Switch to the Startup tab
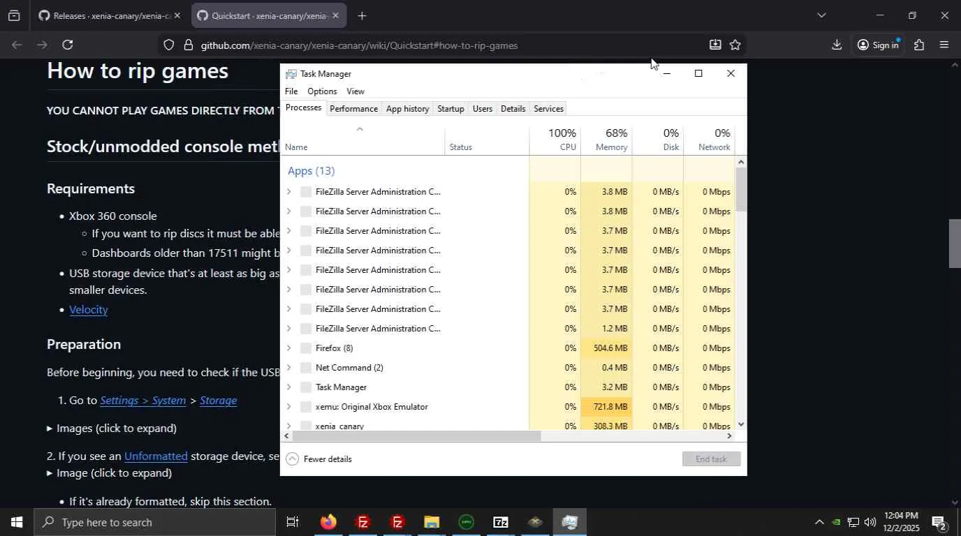The image size is (961, 536). click(450, 108)
